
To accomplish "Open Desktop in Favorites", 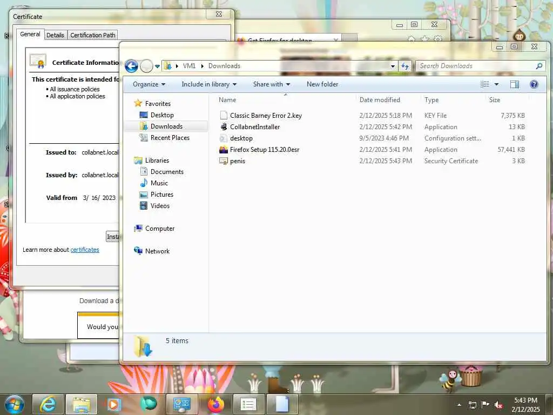I will pyautogui.click(x=162, y=115).
